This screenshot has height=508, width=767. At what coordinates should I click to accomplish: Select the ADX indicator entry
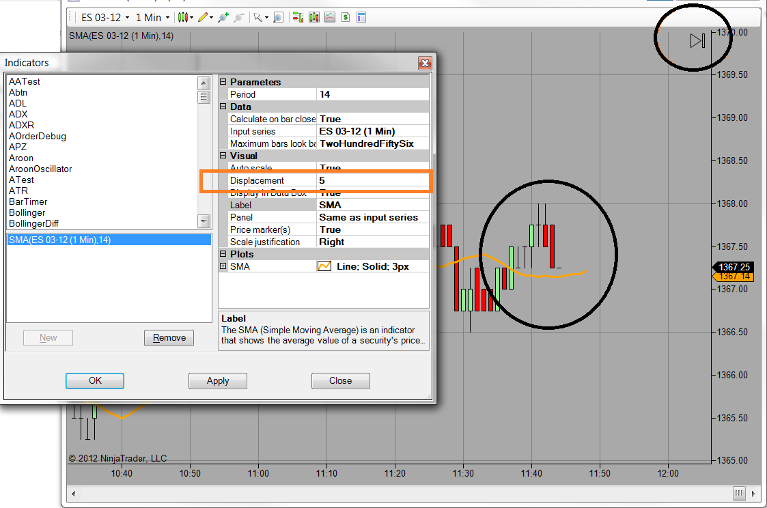pos(18,114)
